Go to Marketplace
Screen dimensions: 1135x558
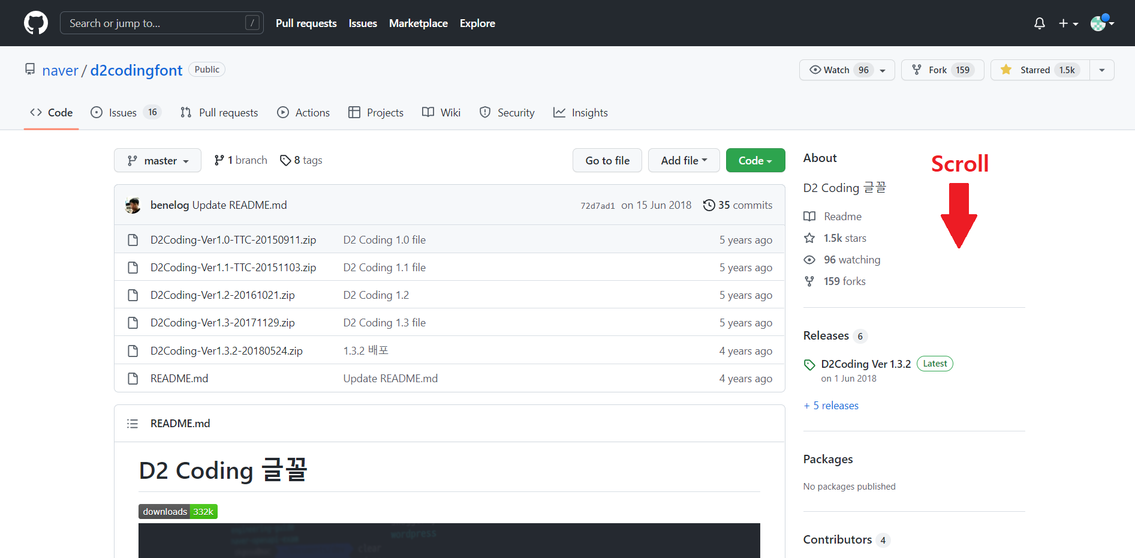[419, 23]
